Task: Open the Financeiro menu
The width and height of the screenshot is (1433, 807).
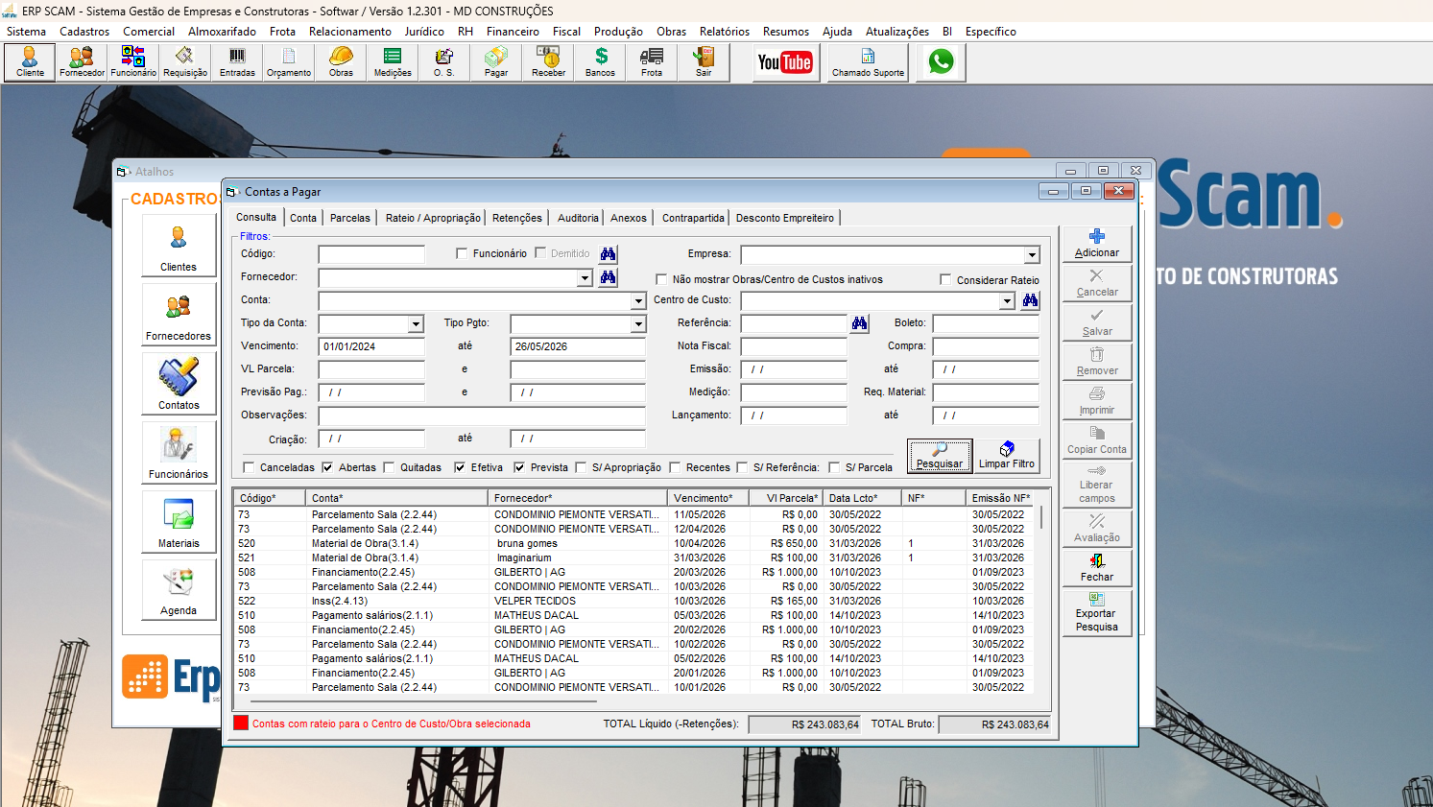Action: 513,31
